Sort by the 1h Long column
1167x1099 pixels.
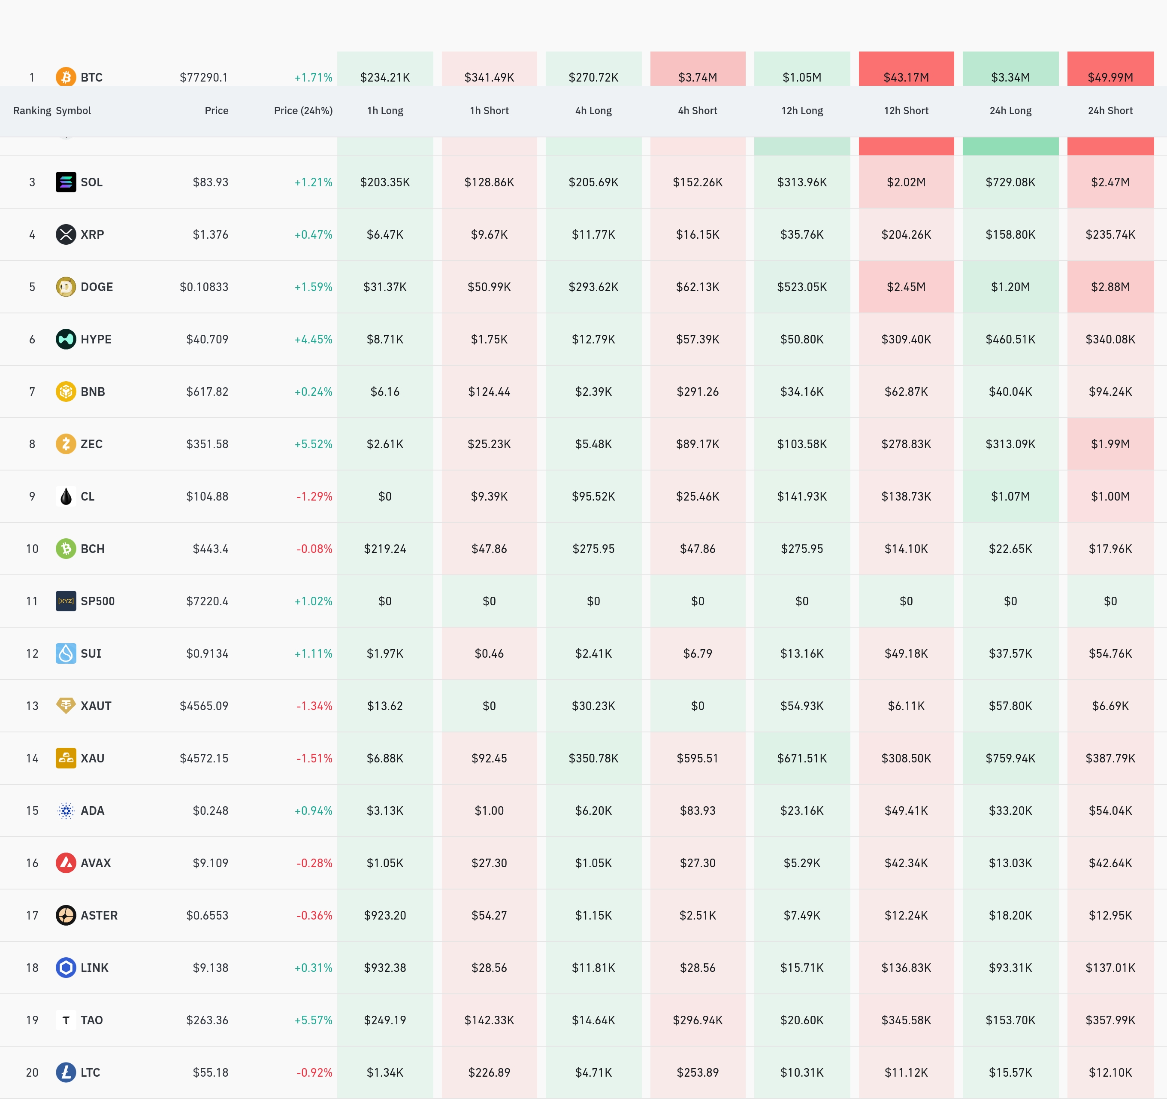pyautogui.click(x=385, y=110)
